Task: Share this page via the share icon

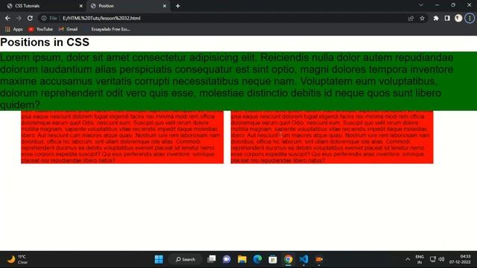Action: tap(411, 18)
